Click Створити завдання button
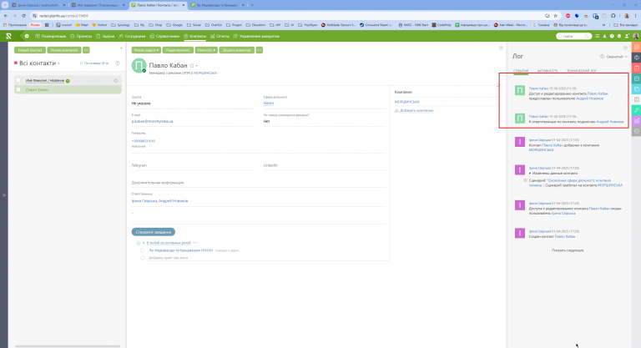The height and width of the screenshot is (348, 641). 154,232
